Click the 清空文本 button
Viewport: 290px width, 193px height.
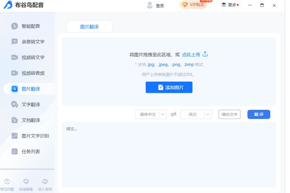coord(230,114)
